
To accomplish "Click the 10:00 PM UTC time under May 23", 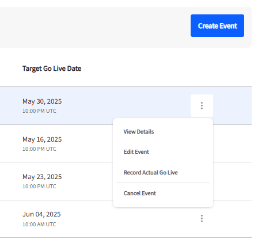I will [x=39, y=187].
